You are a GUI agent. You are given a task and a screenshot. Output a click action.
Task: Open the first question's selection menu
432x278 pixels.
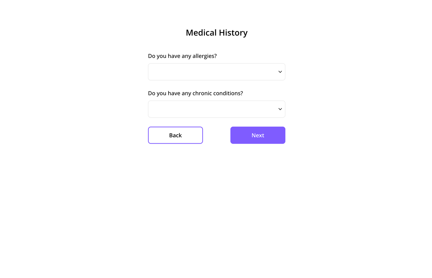[x=217, y=72]
